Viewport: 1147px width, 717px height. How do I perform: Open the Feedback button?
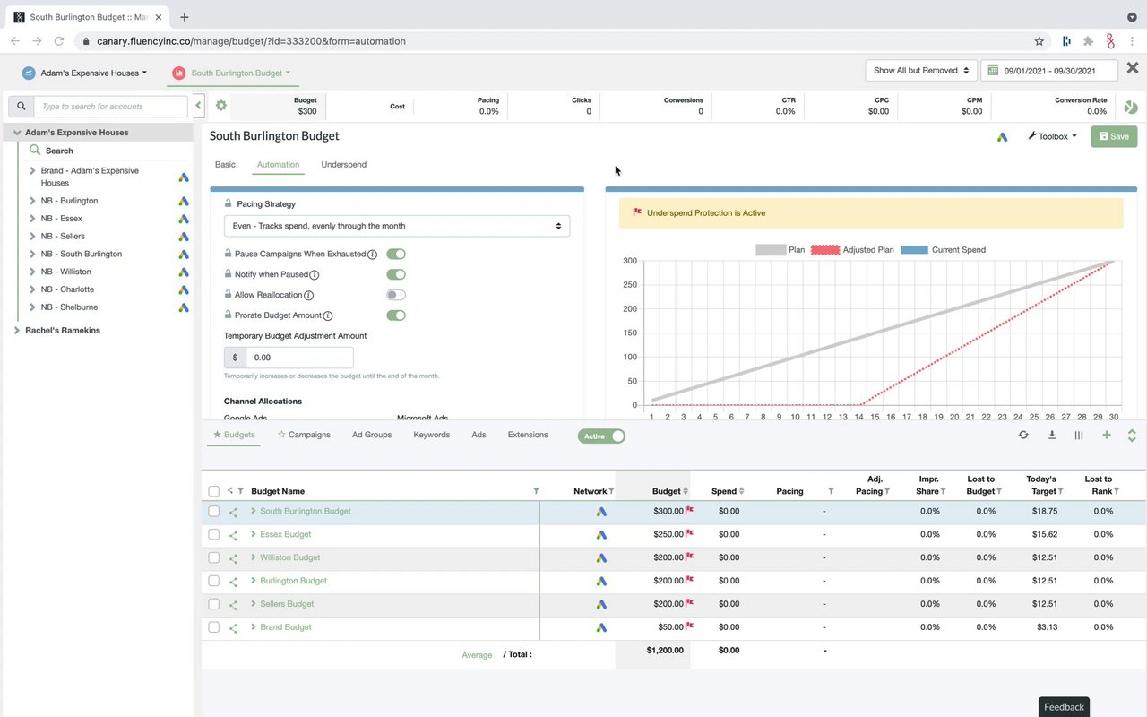click(1064, 707)
